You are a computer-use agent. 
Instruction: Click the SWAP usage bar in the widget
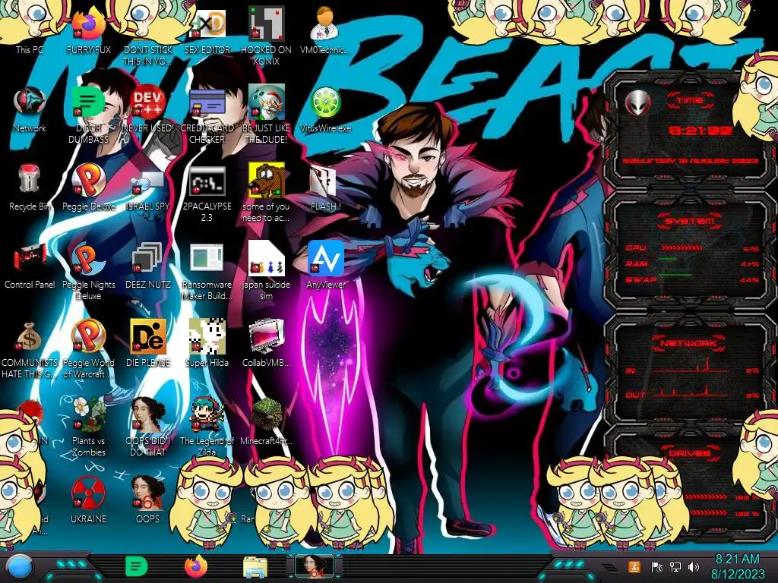tap(675, 274)
